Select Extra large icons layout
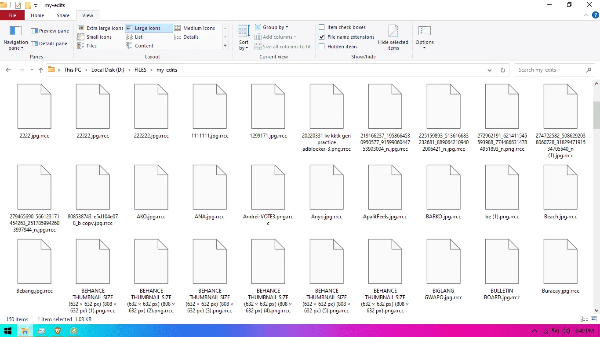 pyautogui.click(x=101, y=28)
